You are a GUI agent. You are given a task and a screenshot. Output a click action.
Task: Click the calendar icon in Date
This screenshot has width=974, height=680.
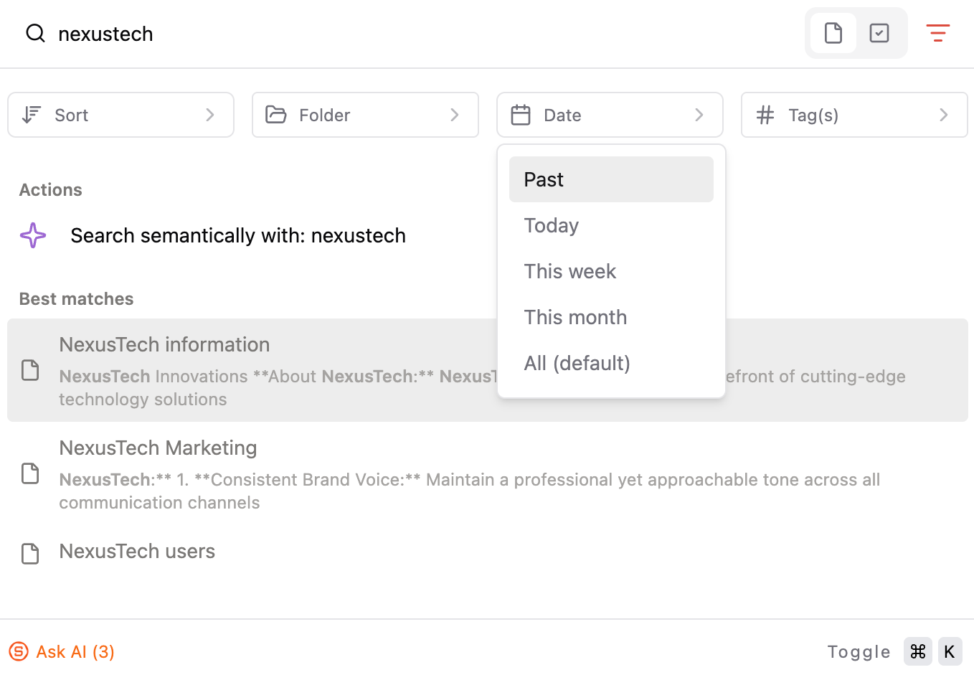point(521,115)
